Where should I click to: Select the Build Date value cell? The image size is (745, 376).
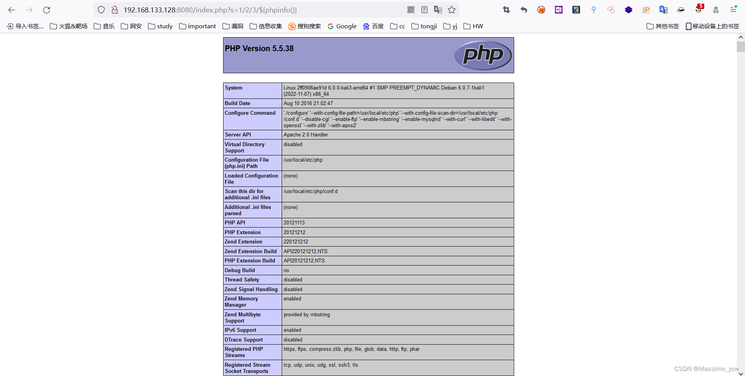pos(398,103)
